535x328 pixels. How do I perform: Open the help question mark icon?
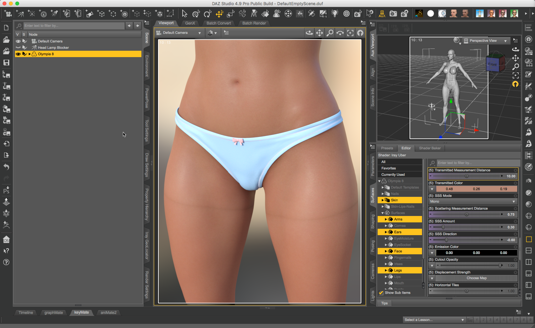point(6,262)
